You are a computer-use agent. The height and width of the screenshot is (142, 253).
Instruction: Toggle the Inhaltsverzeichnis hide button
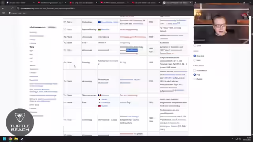pos(52,27)
